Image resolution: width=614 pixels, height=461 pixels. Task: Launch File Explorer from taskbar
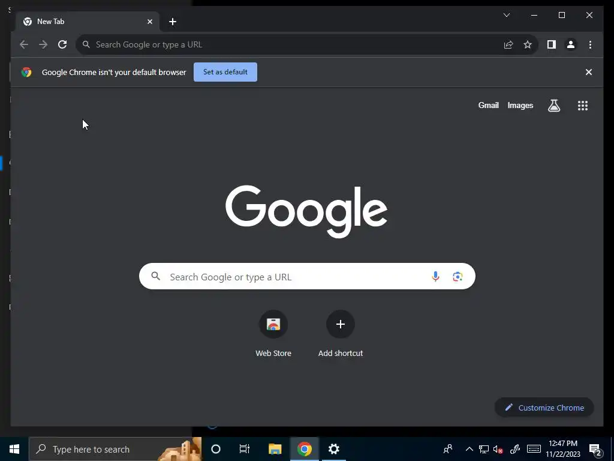pyautogui.click(x=275, y=449)
